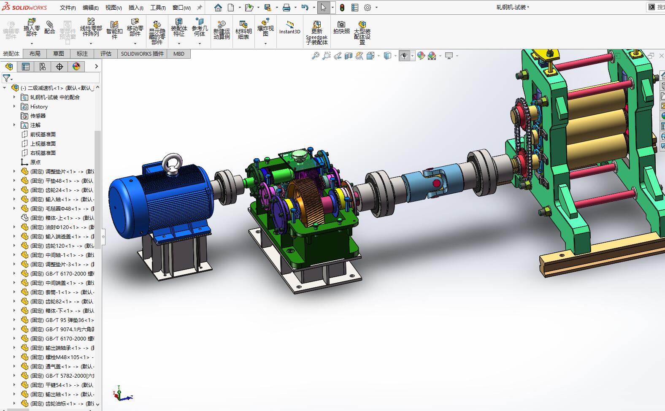Screen dimensions: 665x411
Task: Expand the 二级减速机<1> root tree node
Action: (x=5, y=88)
